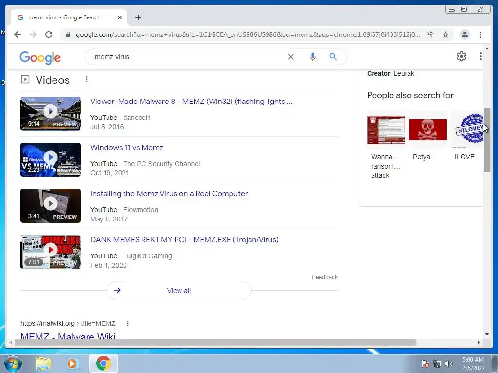Click the horizontal scrollbar thumb
Image resolution: width=498 pixels, height=373 pixels.
coord(215,342)
